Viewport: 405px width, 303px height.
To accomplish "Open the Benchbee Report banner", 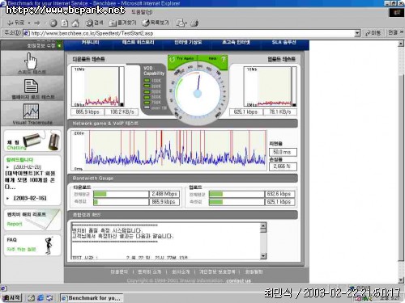I will [x=32, y=219].
